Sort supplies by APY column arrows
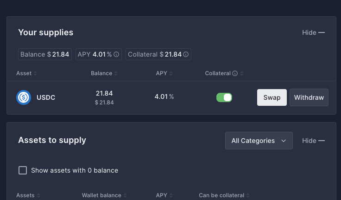The image size is (341, 200). tap(171, 73)
